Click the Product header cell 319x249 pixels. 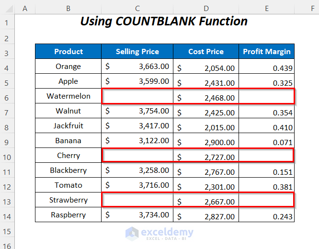click(x=68, y=51)
